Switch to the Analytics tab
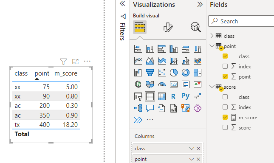Image resolution: width=274 pixels, height=163 pixels. click(196, 27)
